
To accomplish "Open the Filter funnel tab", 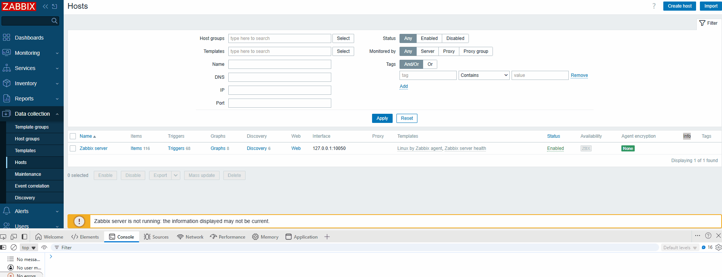I will 708,23.
